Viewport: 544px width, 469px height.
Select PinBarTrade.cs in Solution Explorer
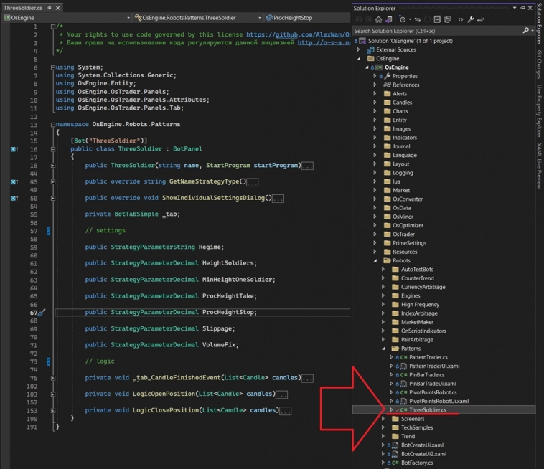click(426, 374)
